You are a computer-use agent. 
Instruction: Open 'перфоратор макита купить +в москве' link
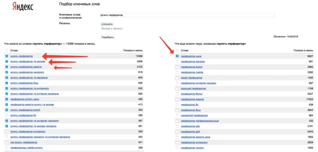(32, 105)
